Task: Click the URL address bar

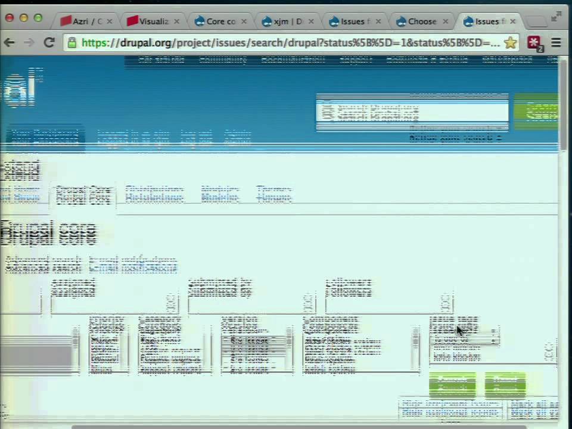Action: pyautogui.click(x=290, y=43)
